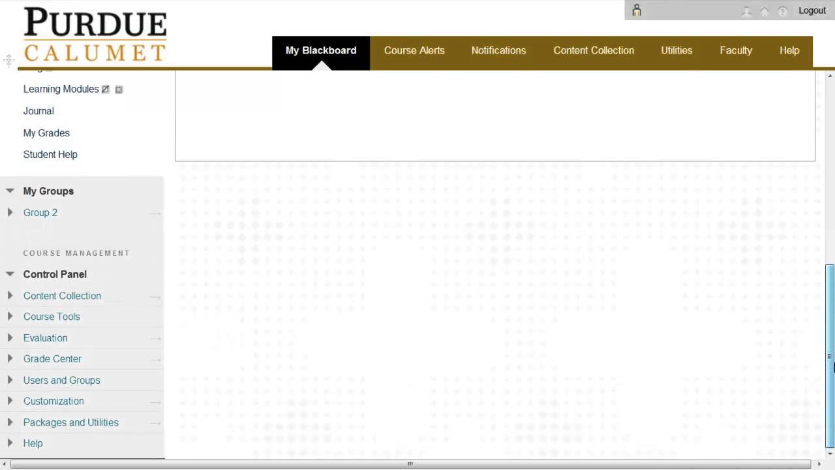Image resolution: width=835 pixels, height=470 pixels.
Task: Open the Student Help link
Action: tap(50, 155)
